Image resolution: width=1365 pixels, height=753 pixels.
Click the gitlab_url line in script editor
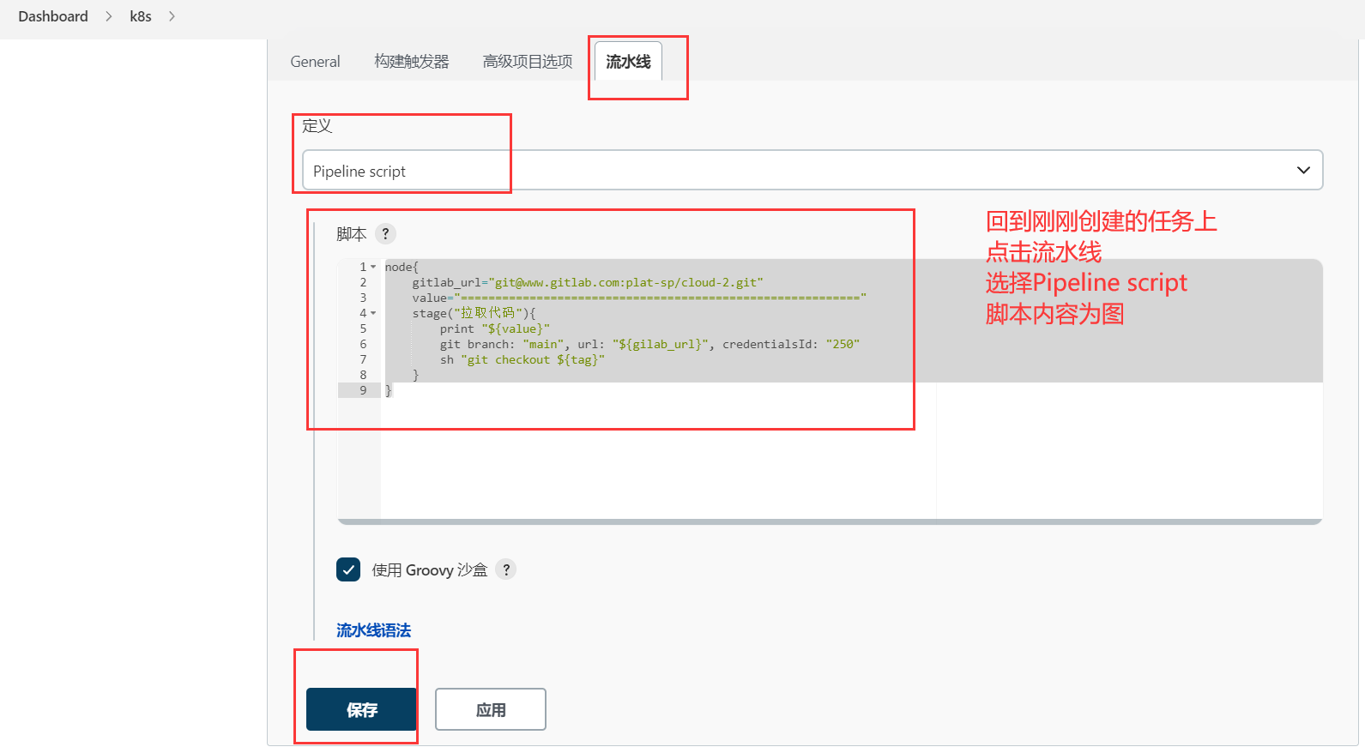click(x=588, y=282)
